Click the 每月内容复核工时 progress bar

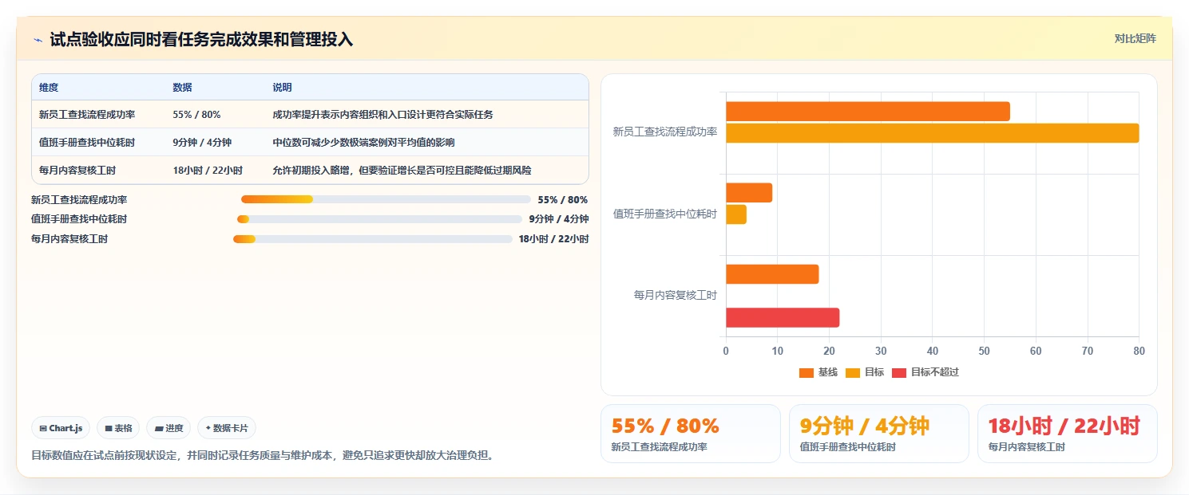tap(373, 239)
